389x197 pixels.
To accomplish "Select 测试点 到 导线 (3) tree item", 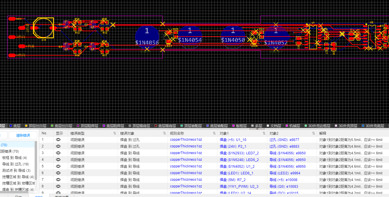I will pos(16,171).
